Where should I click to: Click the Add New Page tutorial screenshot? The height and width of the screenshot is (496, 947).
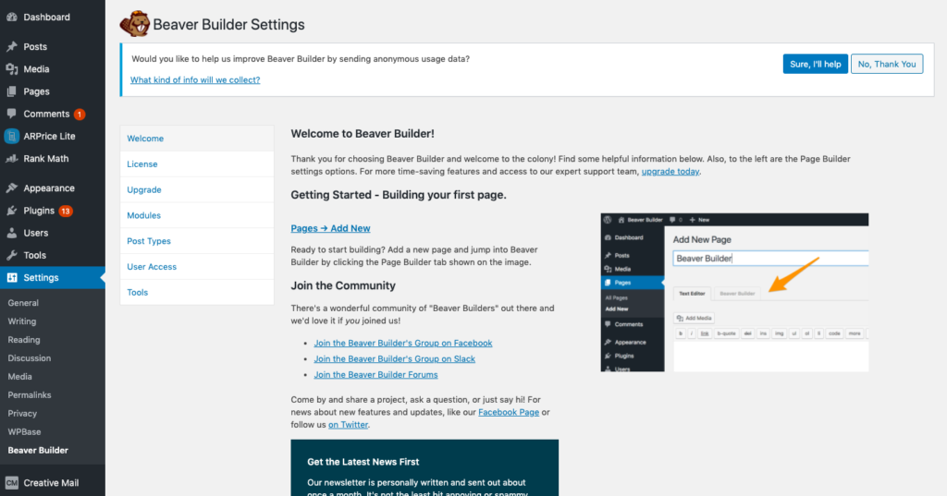[734, 292]
